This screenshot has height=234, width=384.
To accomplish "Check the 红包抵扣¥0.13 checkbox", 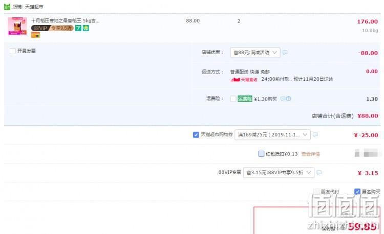I will [x=261, y=154].
